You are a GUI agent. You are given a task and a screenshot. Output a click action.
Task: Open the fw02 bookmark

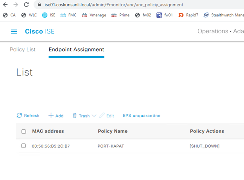[x=143, y=15]
